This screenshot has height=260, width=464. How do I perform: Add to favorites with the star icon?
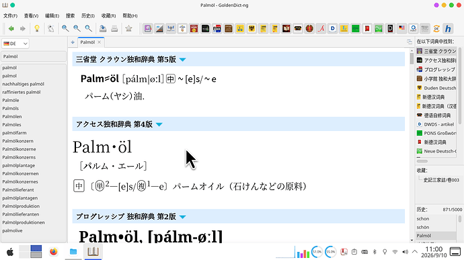[x=128, y=29]
